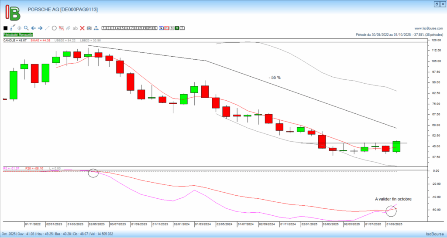Select the trend line drawing tool
The height and width of the screenshot is (238, 447).
point(47,28)
